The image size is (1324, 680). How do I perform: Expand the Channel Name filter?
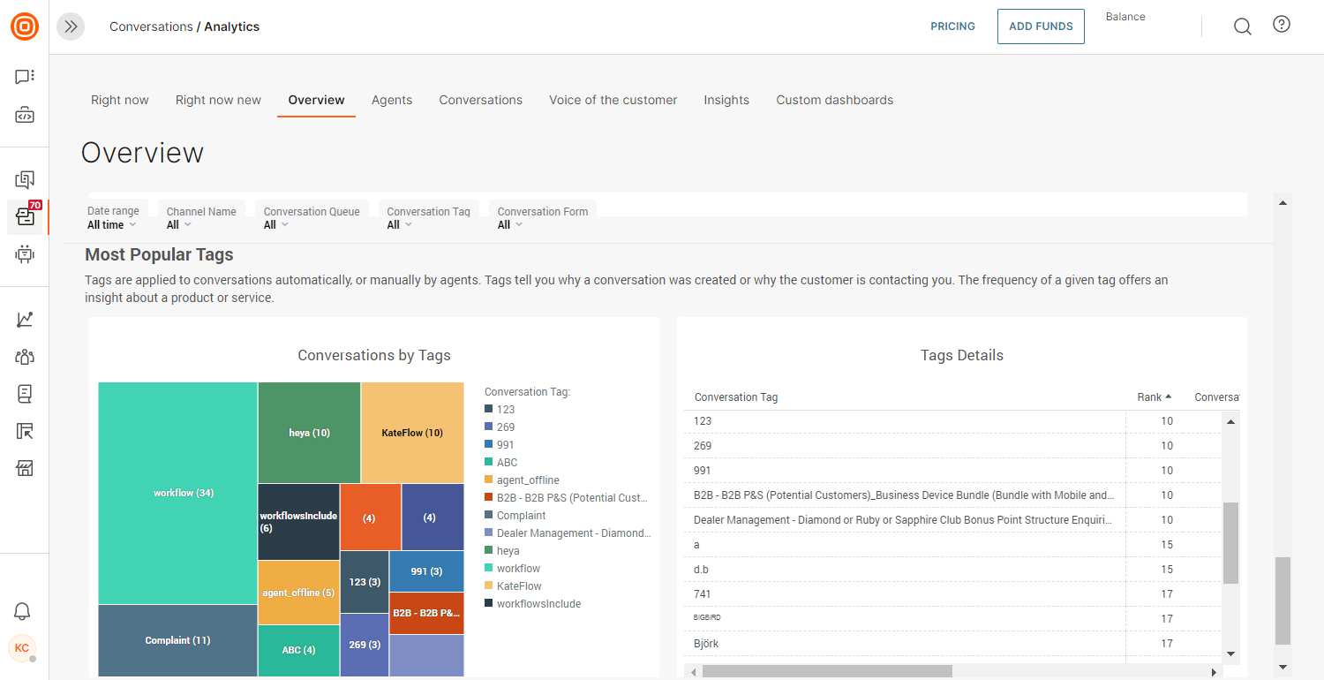[x=179, y=224]
